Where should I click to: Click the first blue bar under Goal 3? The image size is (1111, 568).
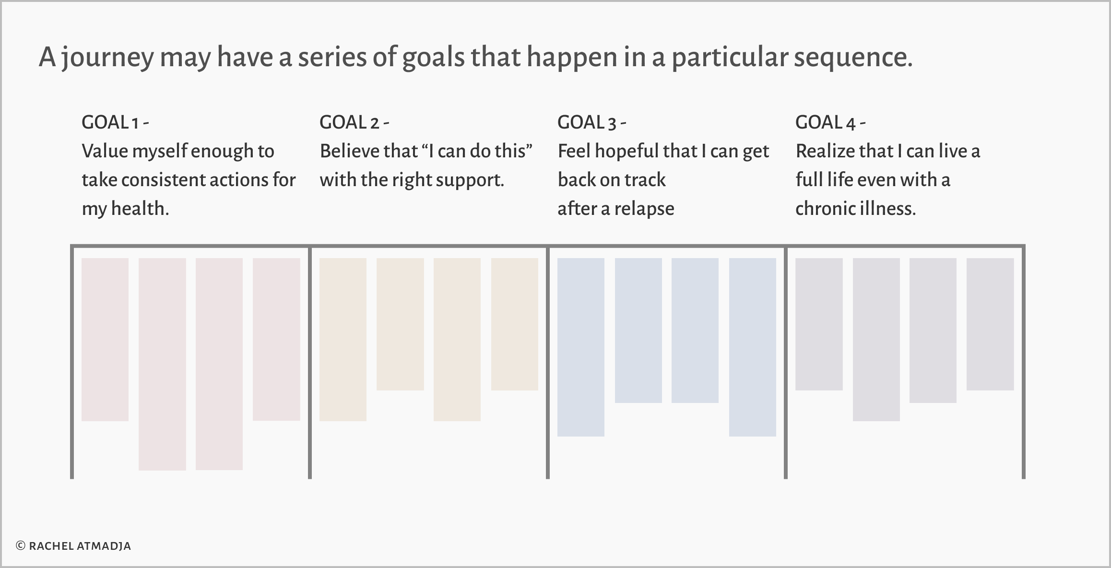click(581, 347)
